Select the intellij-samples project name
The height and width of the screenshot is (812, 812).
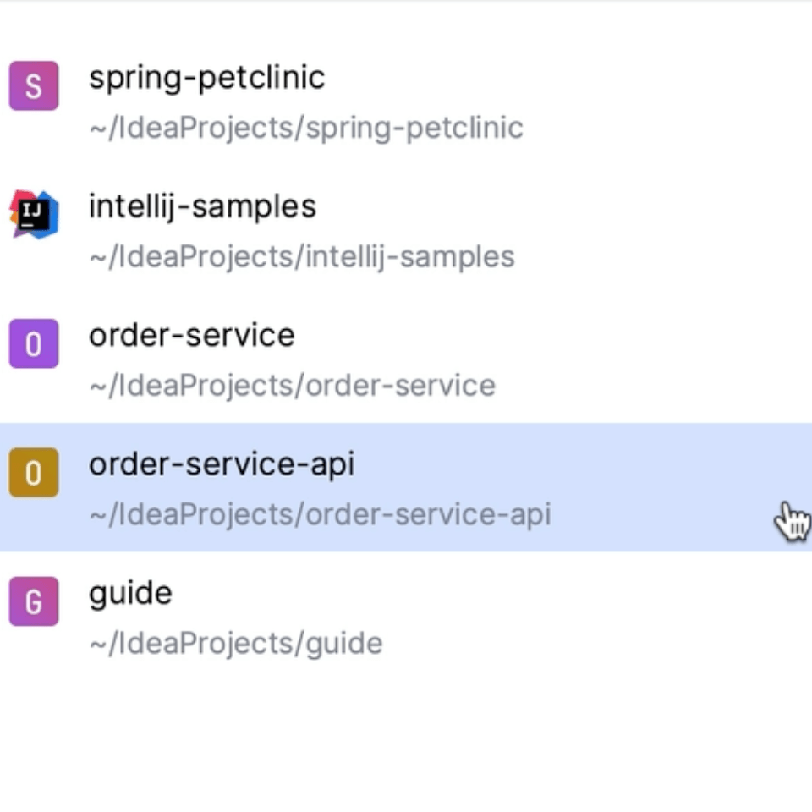pos(202,206)
